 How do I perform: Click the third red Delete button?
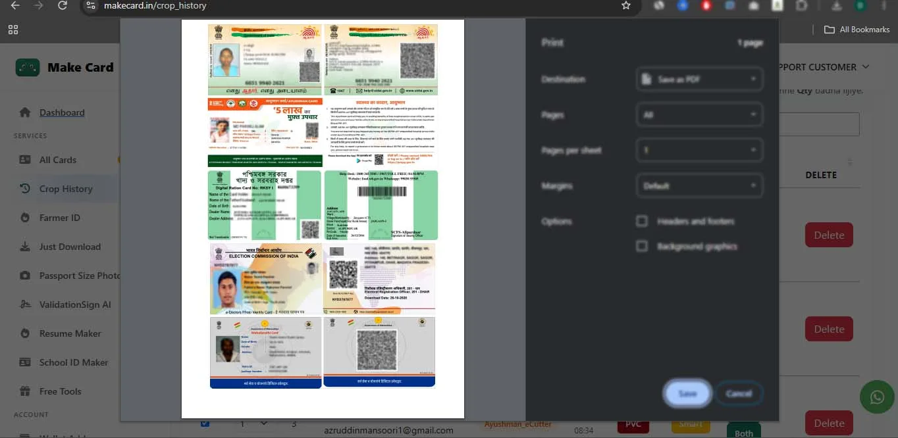[x=829, y=424]
